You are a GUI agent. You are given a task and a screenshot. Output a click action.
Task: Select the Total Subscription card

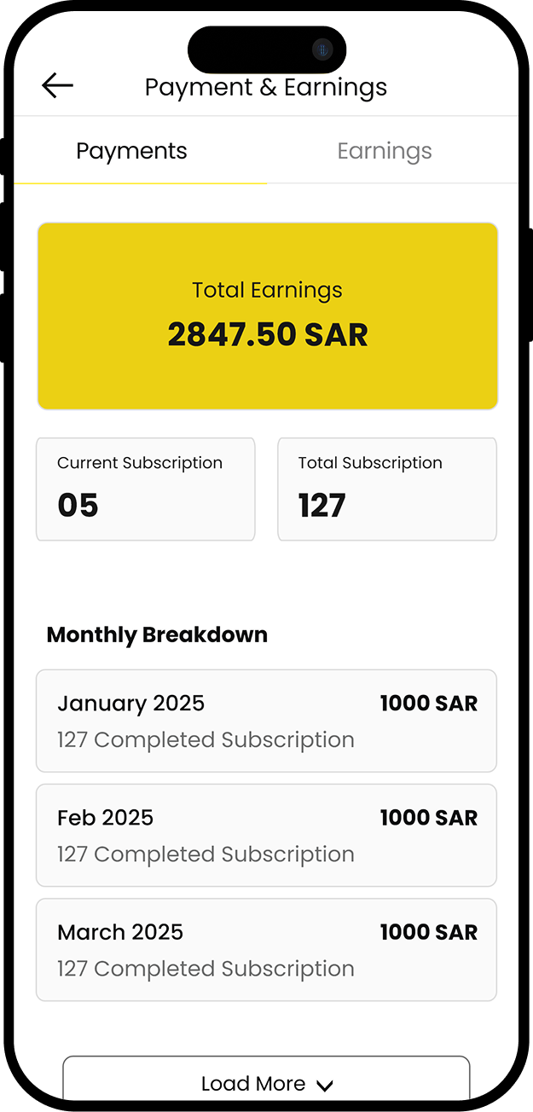[x=387, y=489]
